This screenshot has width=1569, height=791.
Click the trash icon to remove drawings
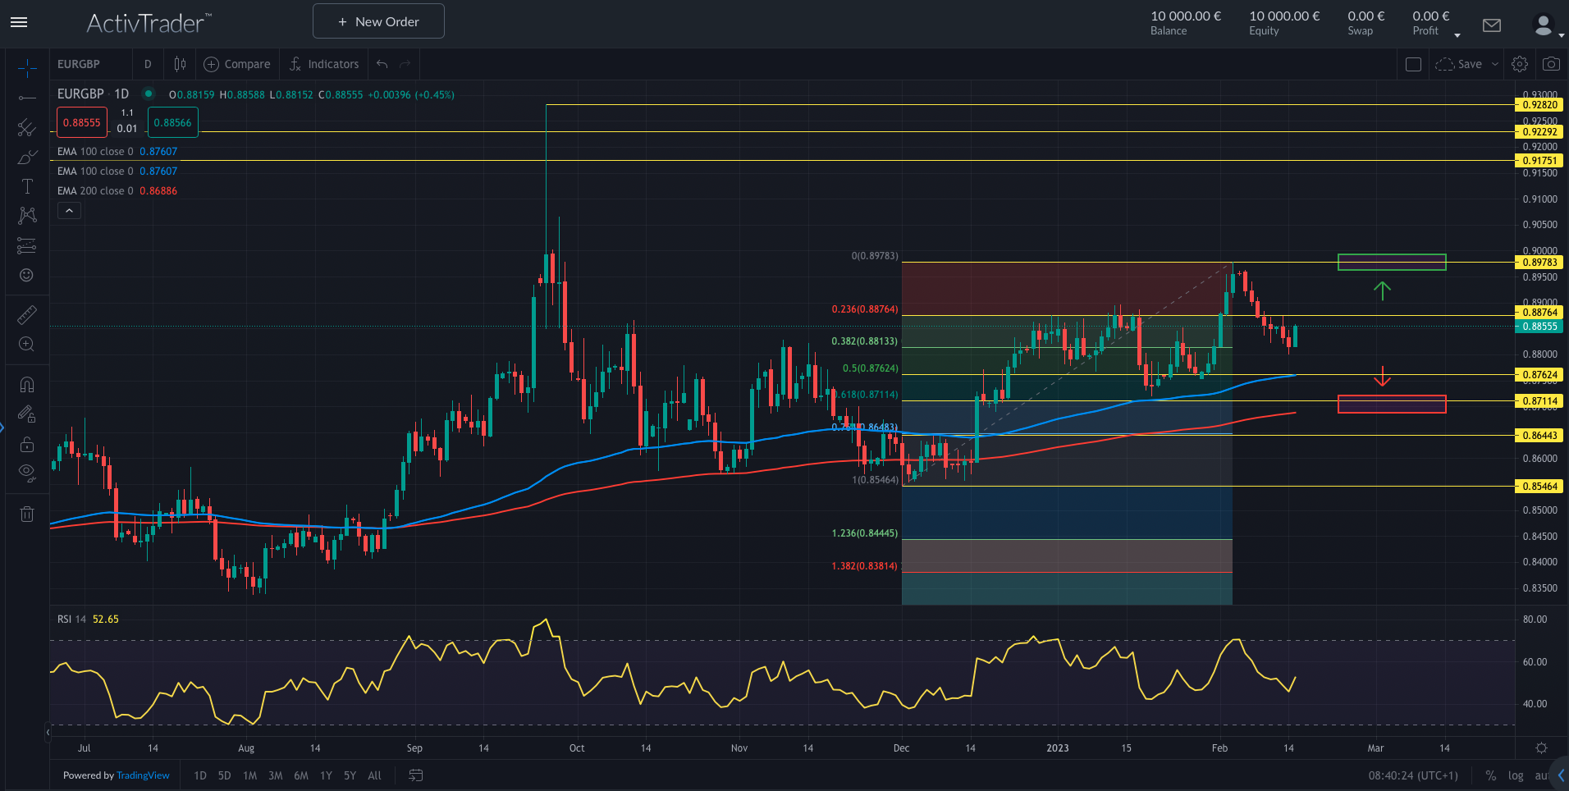[27, 513]
